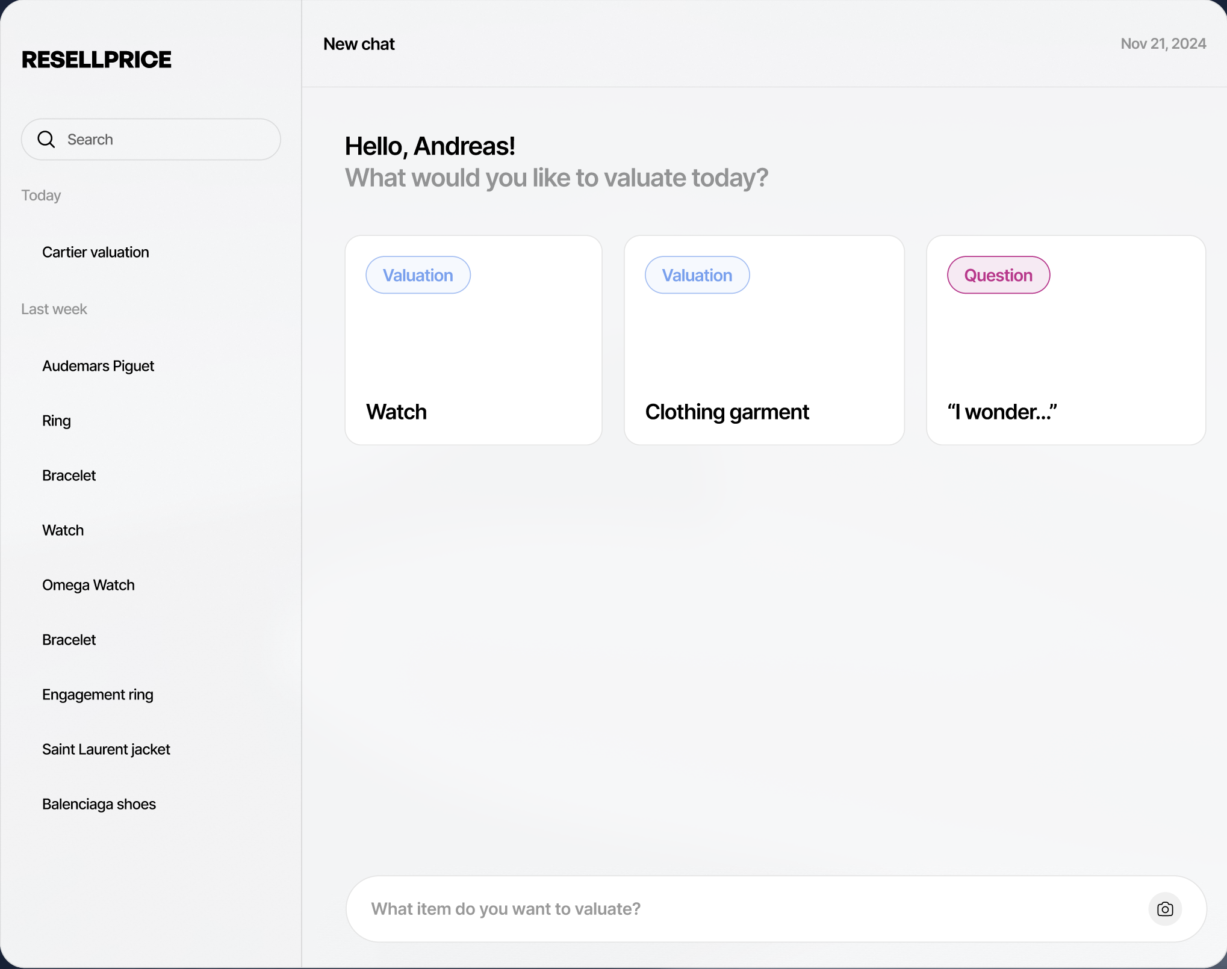The image size is (1227, 969).
Task: Click the New chat title
Action: (359, 44)
